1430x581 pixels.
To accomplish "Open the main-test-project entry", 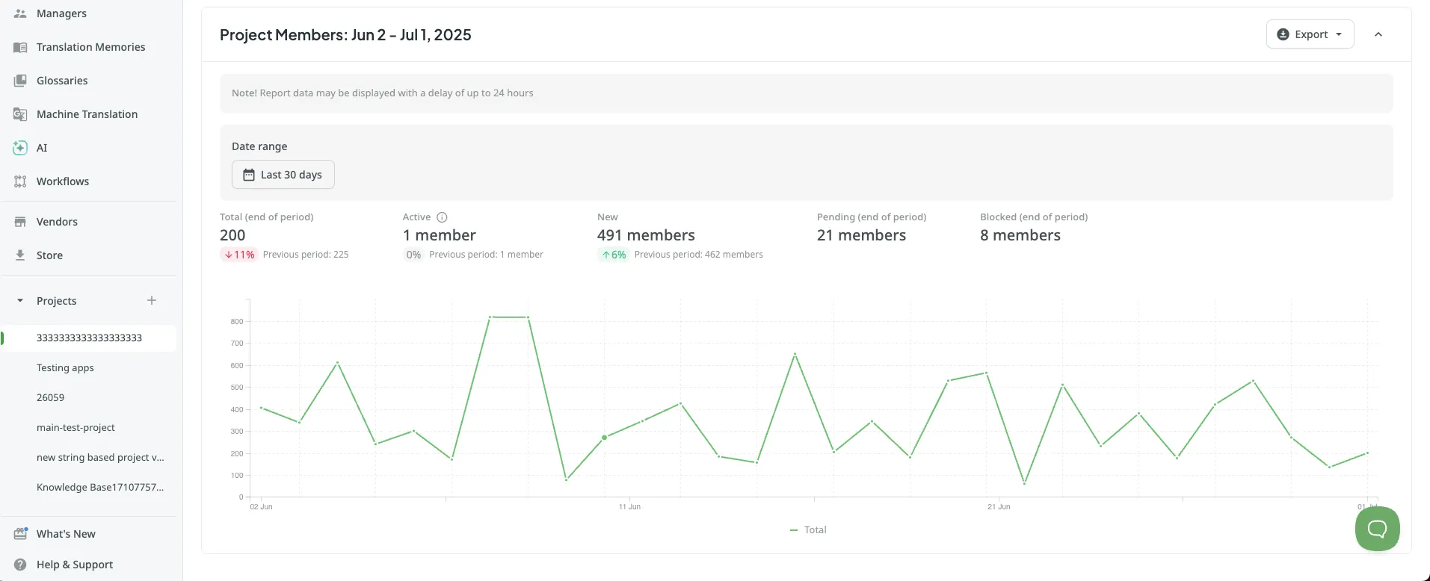I will click(x=75, y=428).
